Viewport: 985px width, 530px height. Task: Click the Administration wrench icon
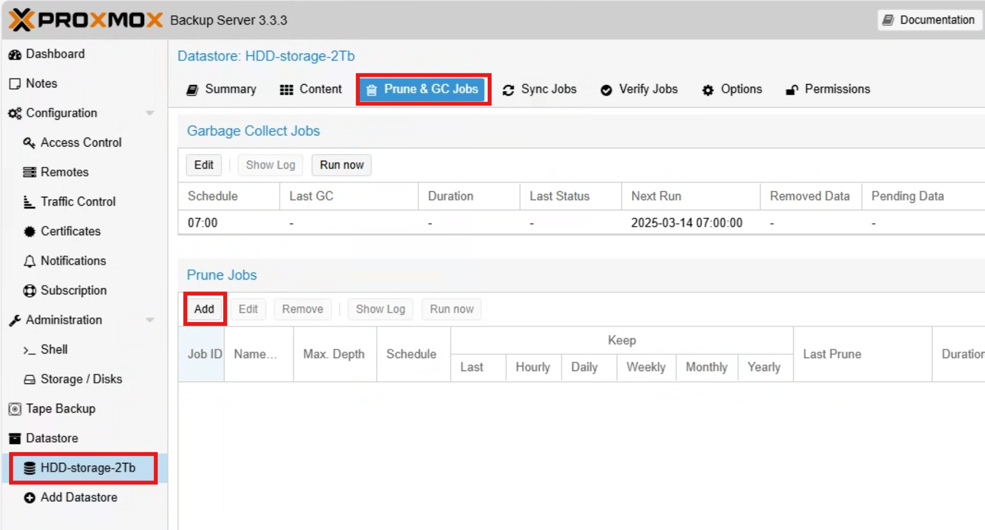[x=15, y=320]
